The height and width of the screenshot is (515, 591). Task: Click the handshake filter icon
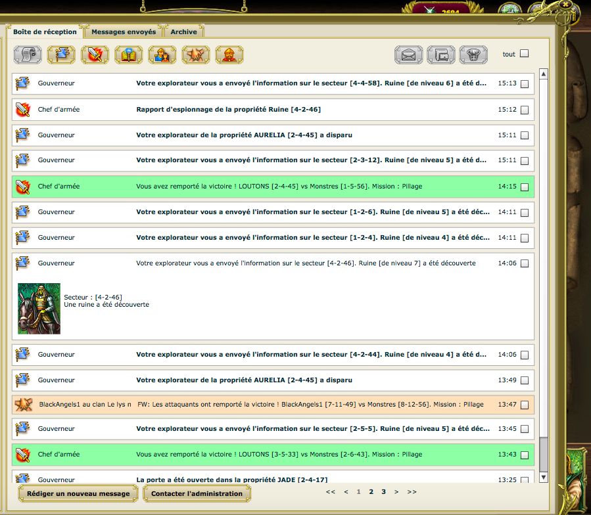[x=196, y=55]
